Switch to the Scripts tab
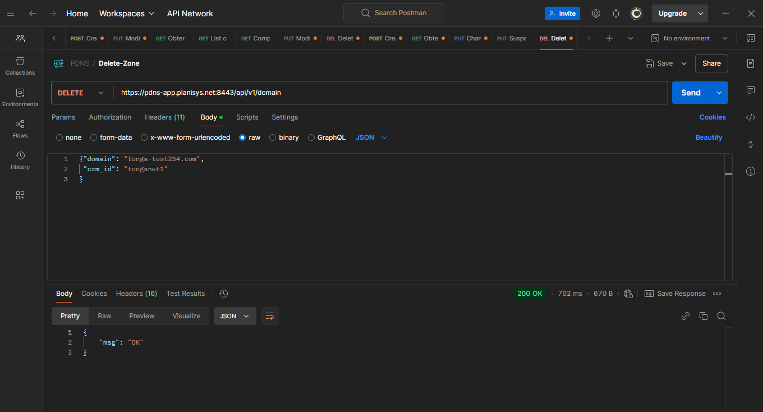The width and height of the screenshot is (763, 412). (x=247, y=117)
